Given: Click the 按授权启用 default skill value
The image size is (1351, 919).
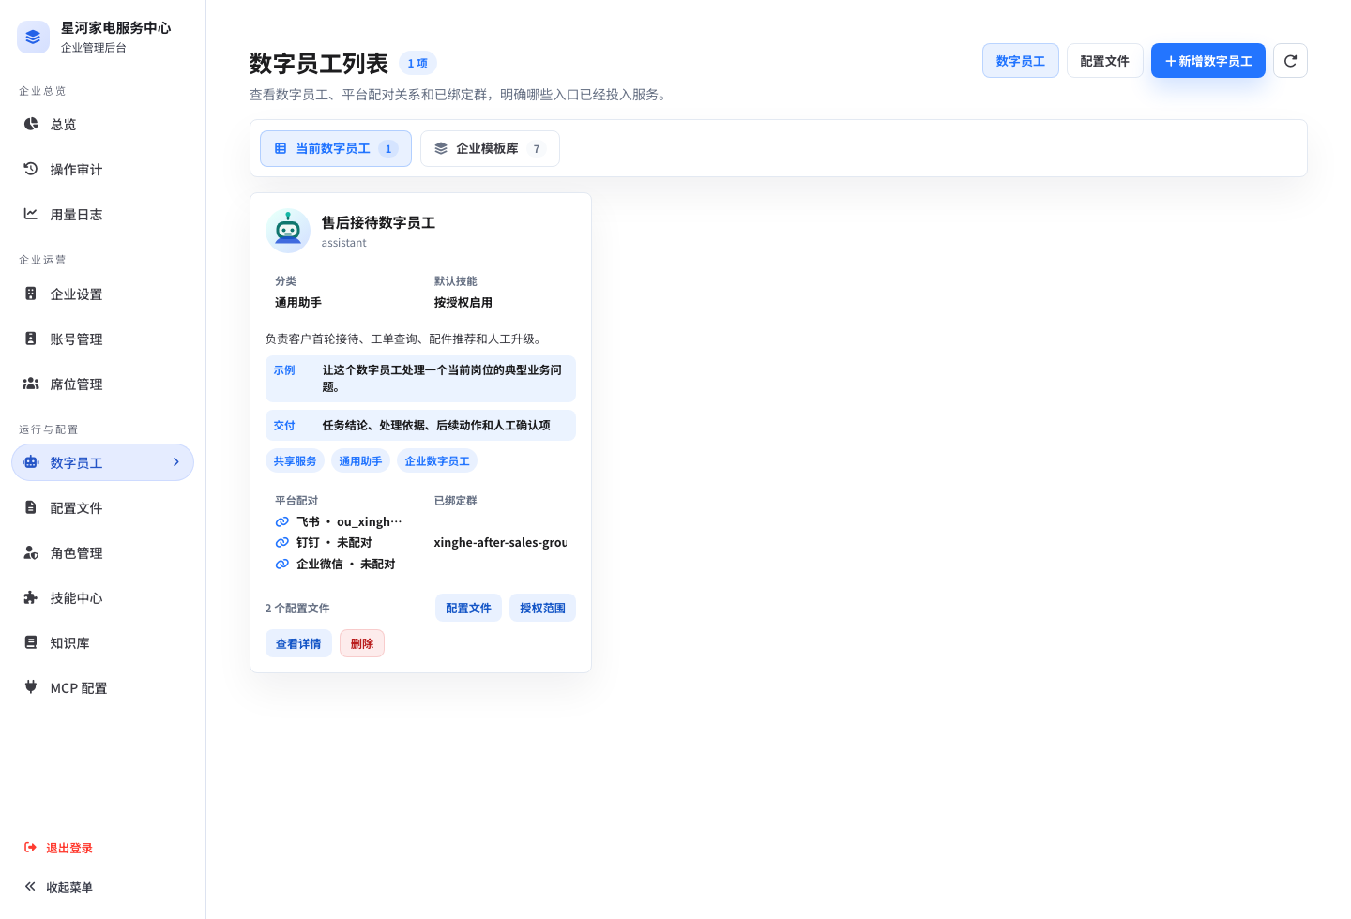Looking at the screenshot, I should (463, 302).
